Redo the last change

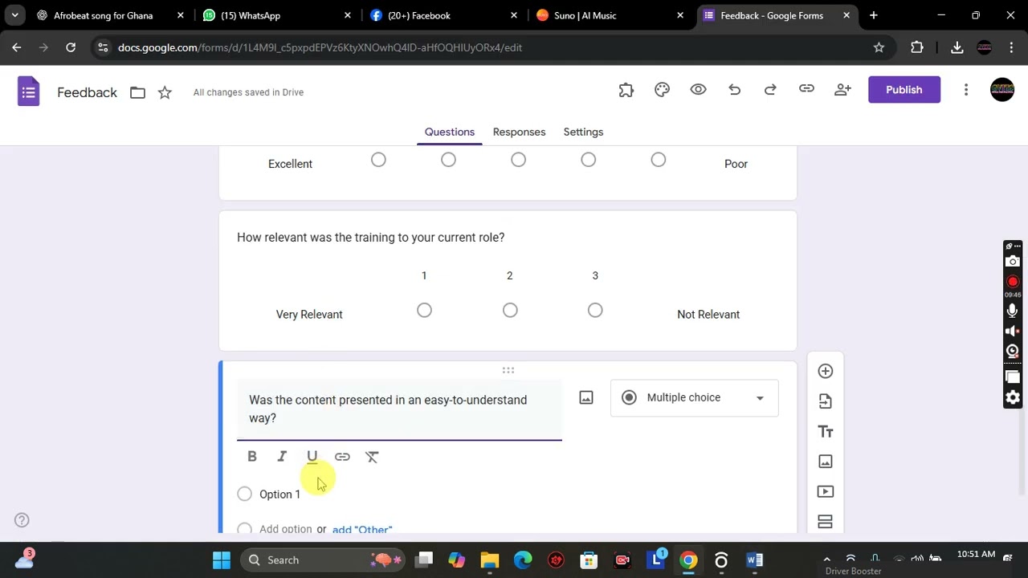(x=770, y=90)
